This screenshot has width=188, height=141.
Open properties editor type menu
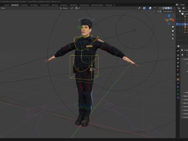click(x=179, y=46)
